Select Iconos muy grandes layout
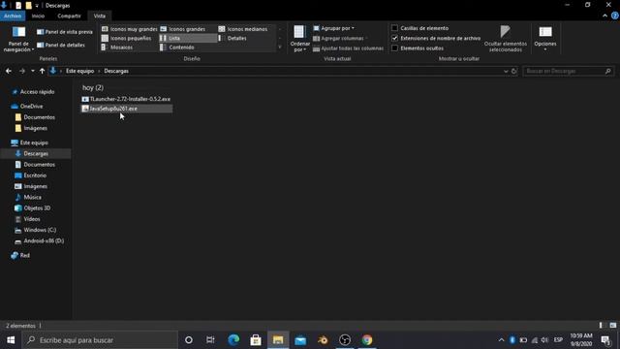Screen dimensions: 620x349 [129, 29]
